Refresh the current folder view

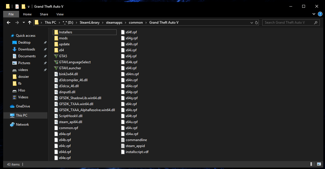(257, 23)
